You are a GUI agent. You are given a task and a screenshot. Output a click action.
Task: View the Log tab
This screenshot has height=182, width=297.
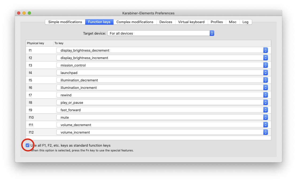coord(245,22)
